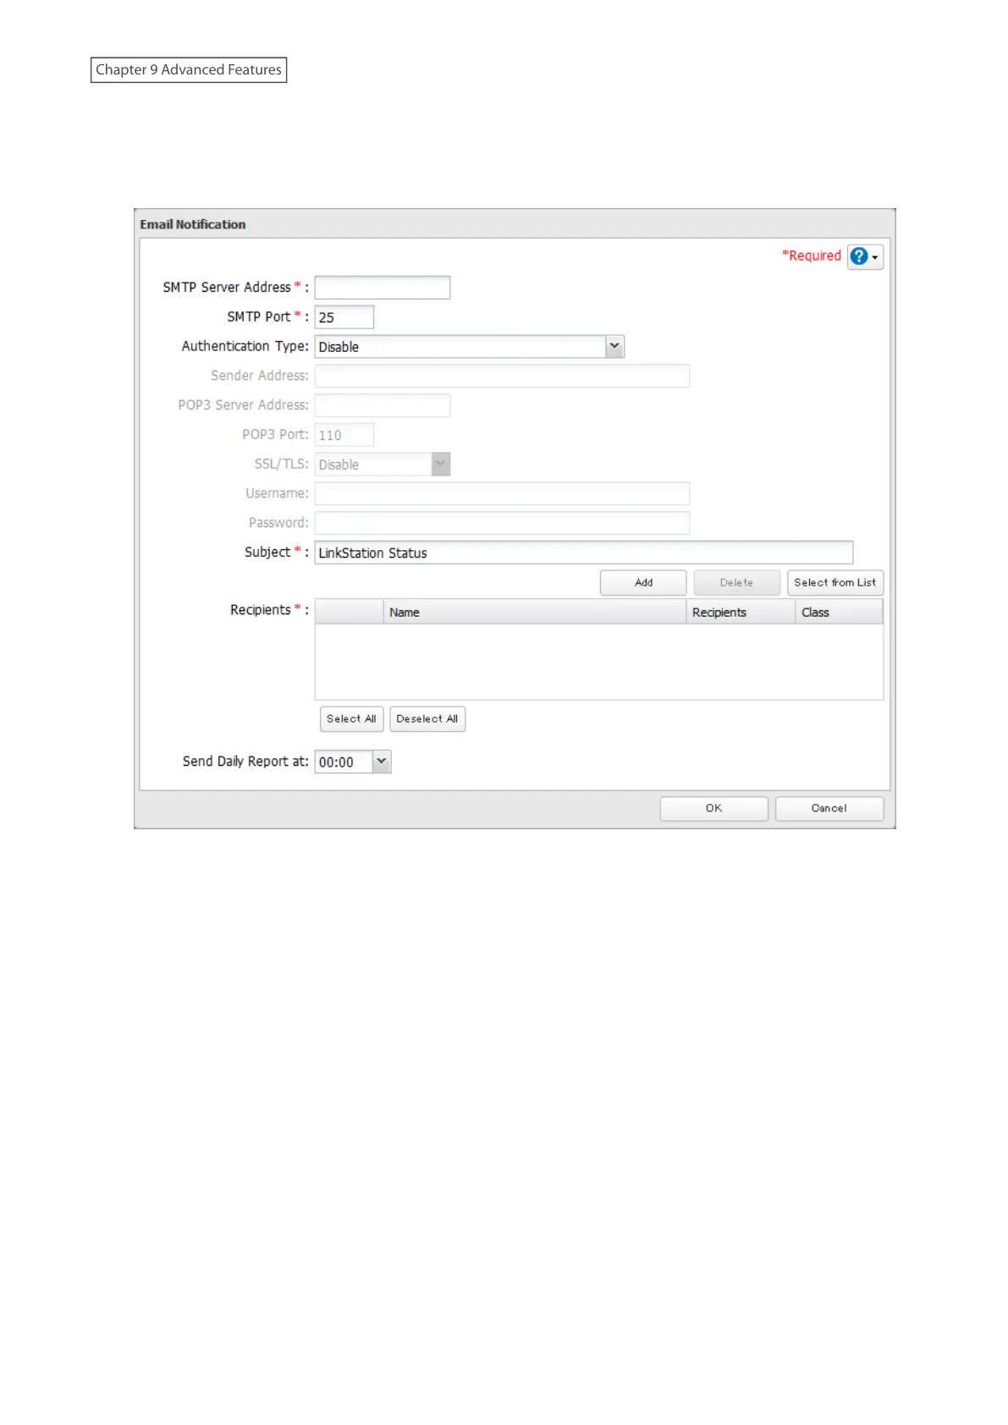
Task: Click the Username field
Action: click(x=502, y=493)
